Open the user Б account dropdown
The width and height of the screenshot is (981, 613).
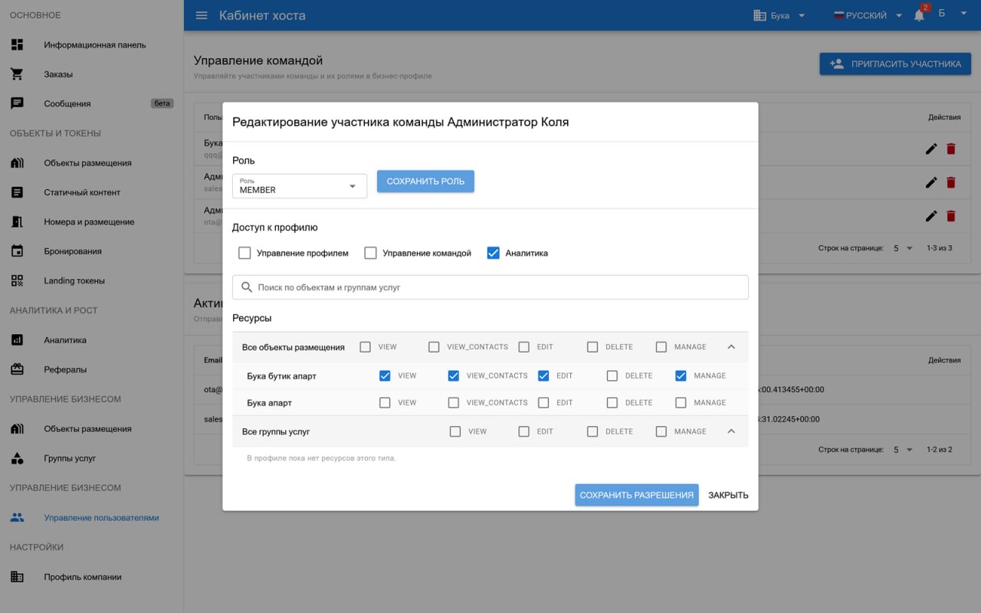[953, 14]
